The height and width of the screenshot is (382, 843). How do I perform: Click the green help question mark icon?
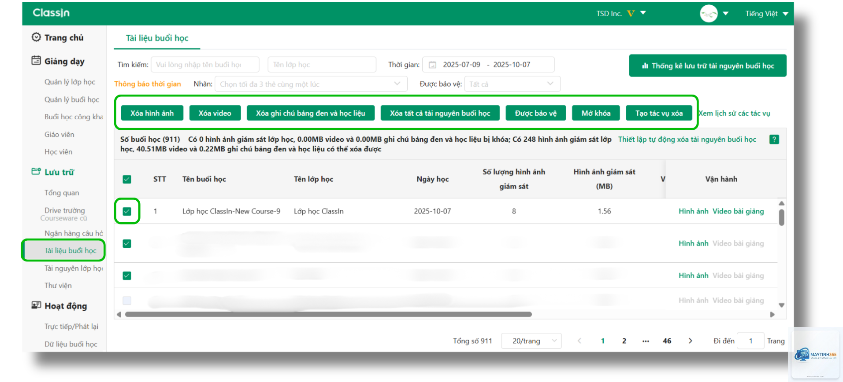click(774, 140)
